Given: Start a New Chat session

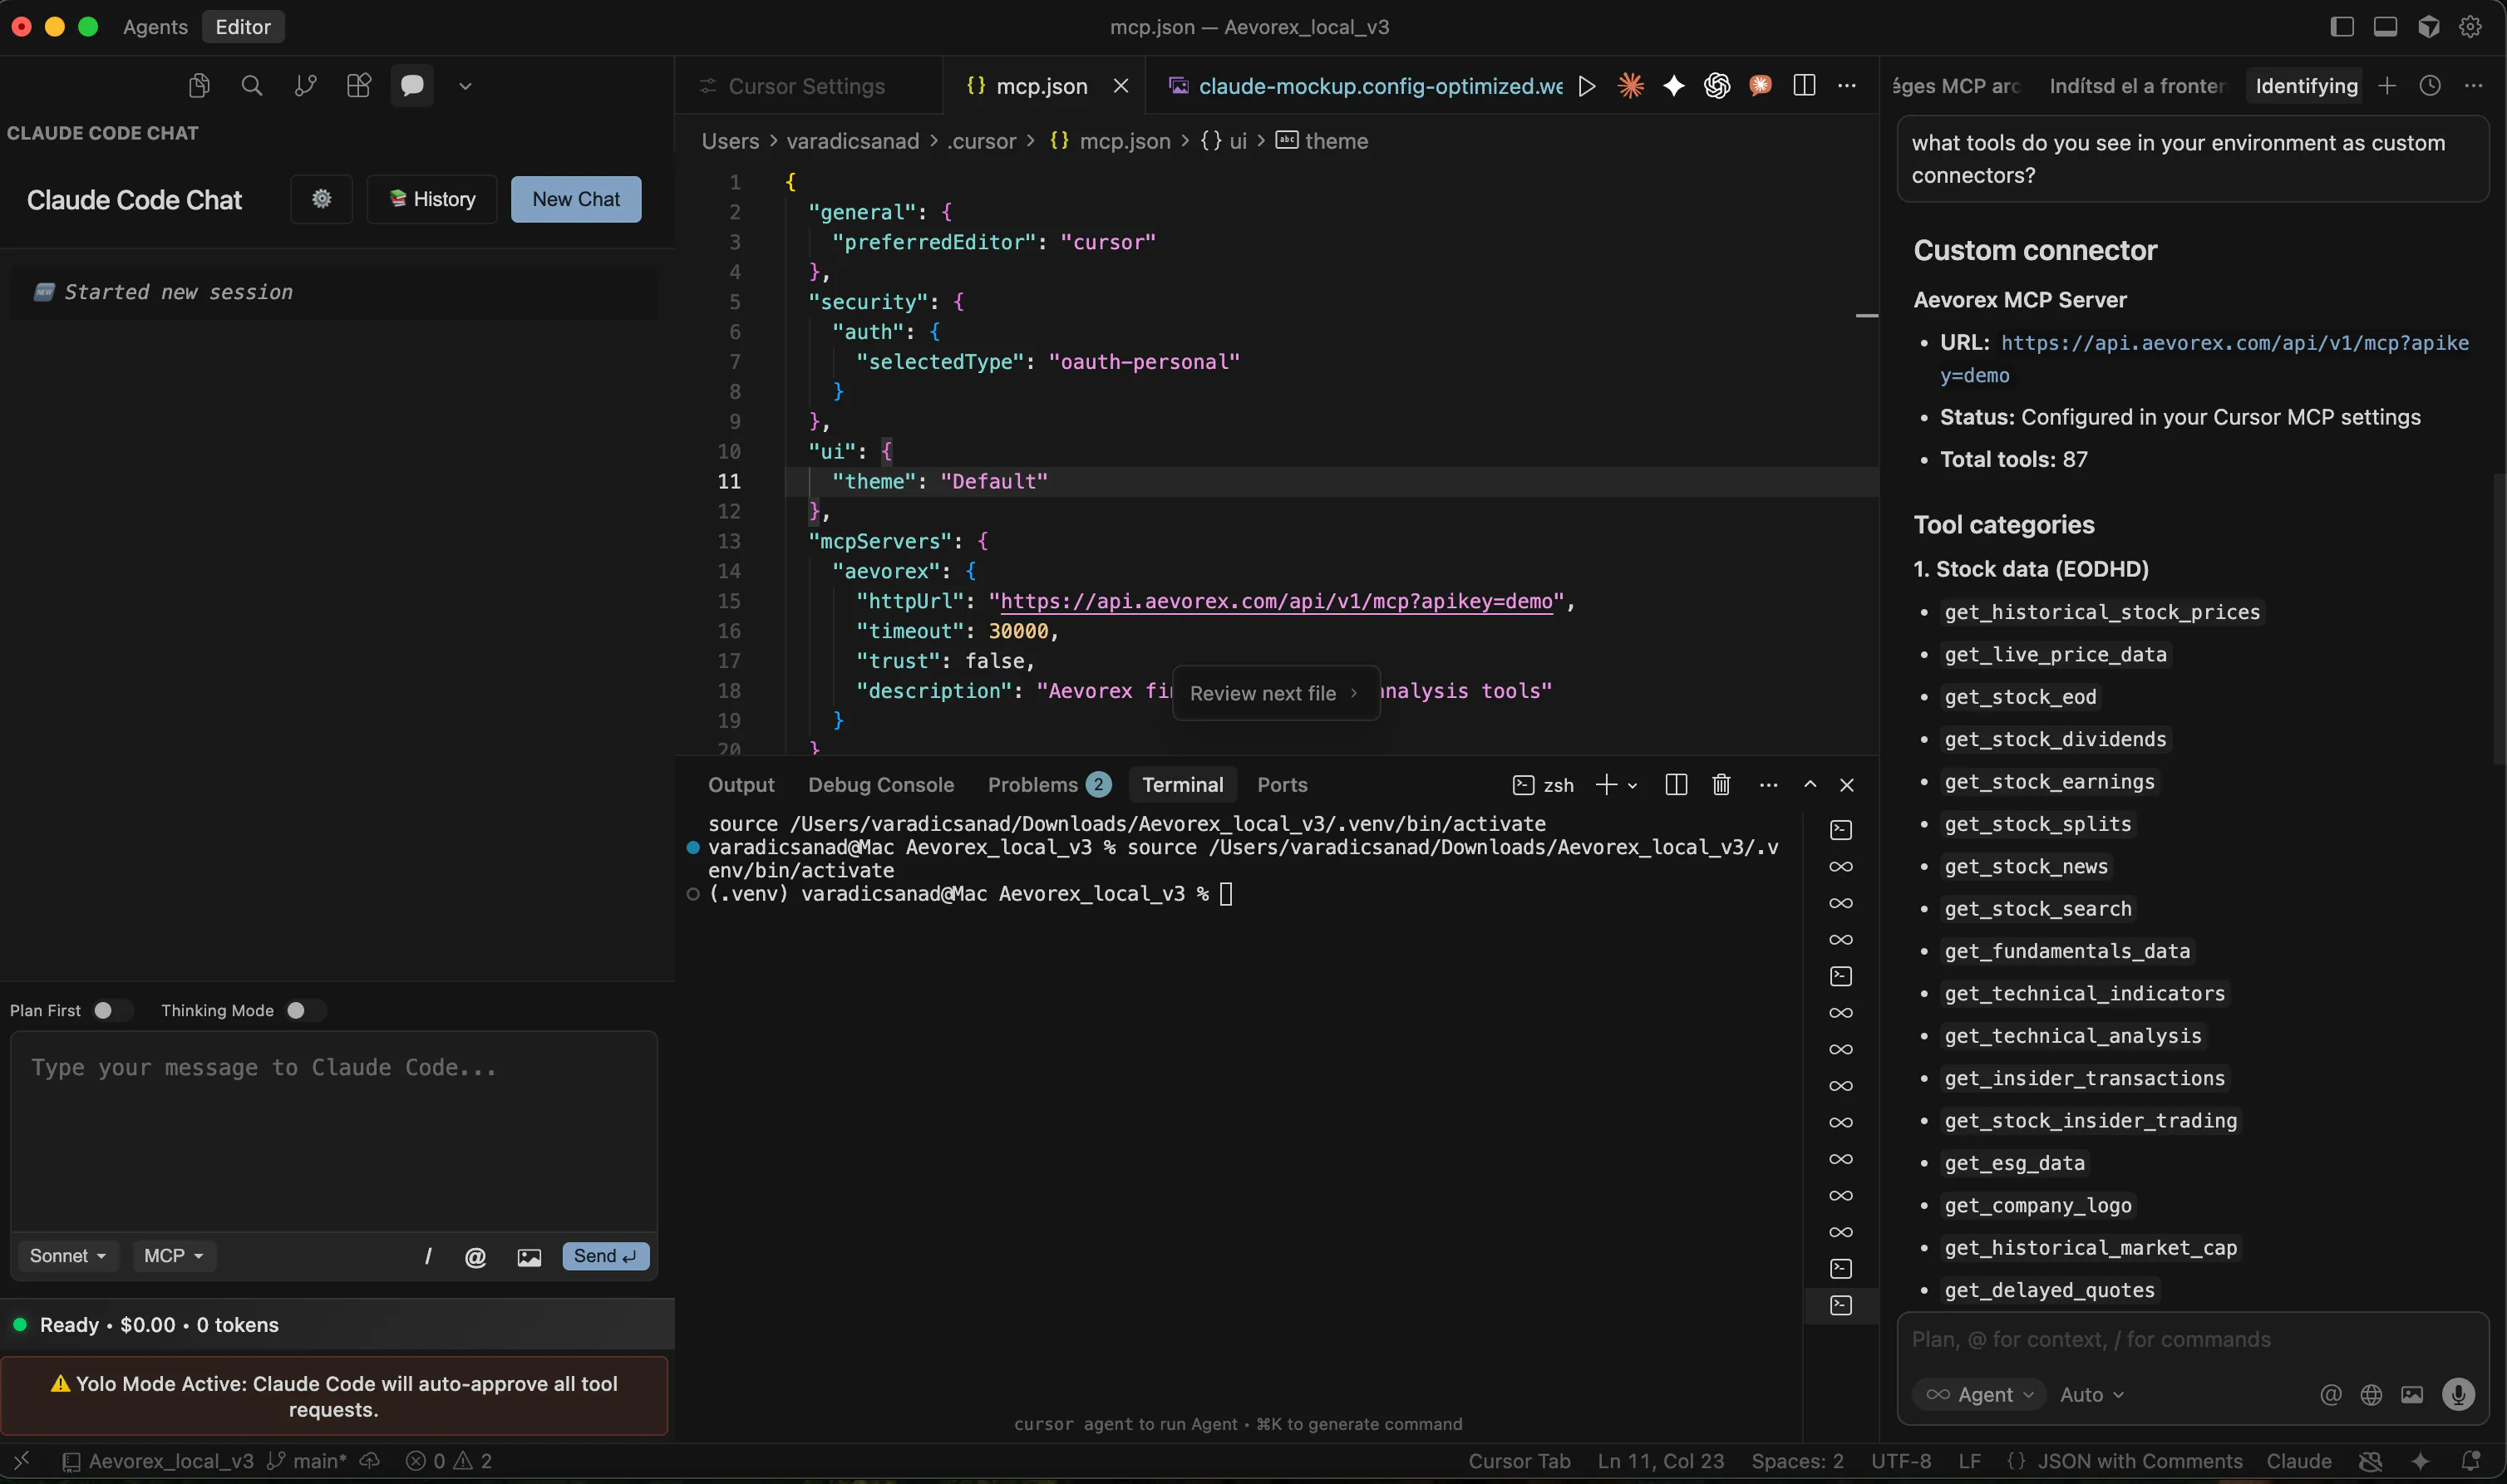Looking at the screenshot, I should [575, 199].
